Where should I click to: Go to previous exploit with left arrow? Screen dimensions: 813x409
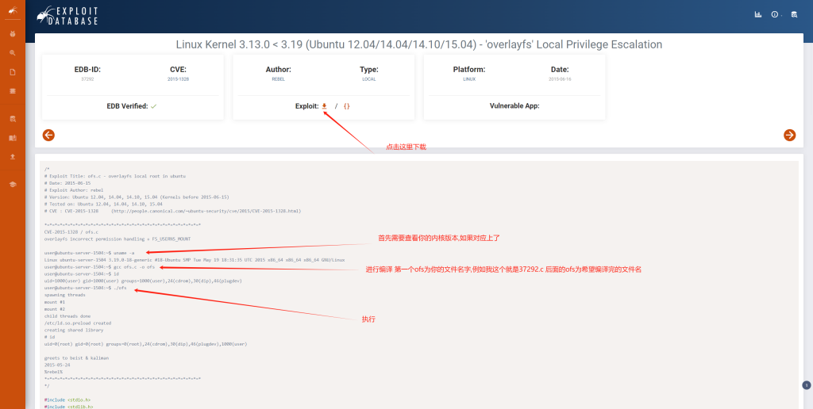(x=48, y=135)
